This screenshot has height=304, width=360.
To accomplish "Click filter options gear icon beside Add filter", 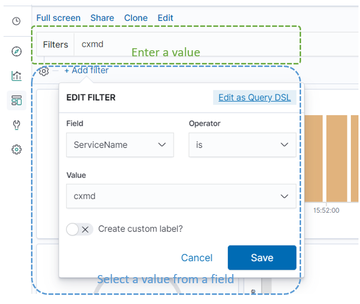I will [44, 72].
